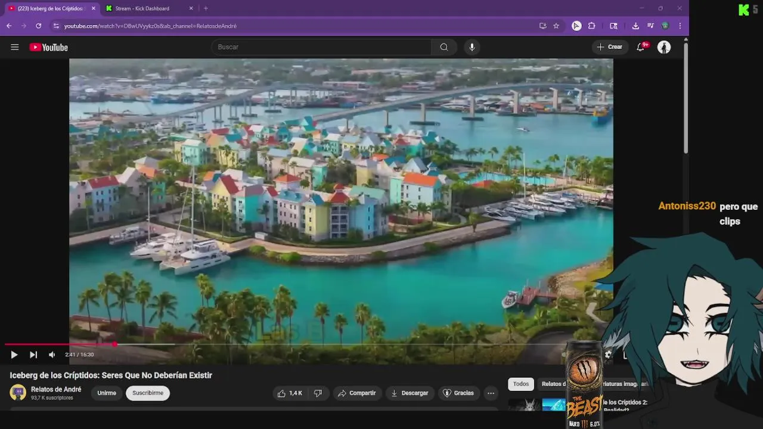Click the Iceberg de los Críptidos 2 thumbnail
The height and width of the screenshot is (429, 763).
(536, 405)
